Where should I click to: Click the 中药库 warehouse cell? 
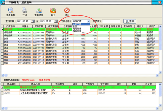pos(68,54)
